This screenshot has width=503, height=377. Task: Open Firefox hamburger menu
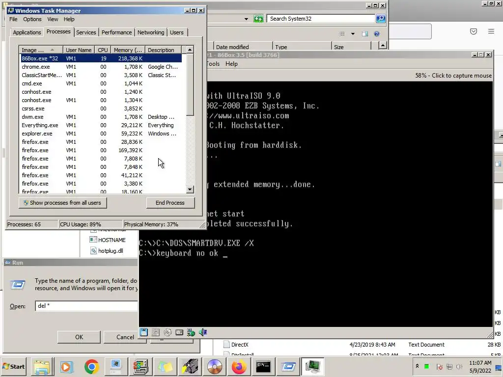click(x=491, y=31)
